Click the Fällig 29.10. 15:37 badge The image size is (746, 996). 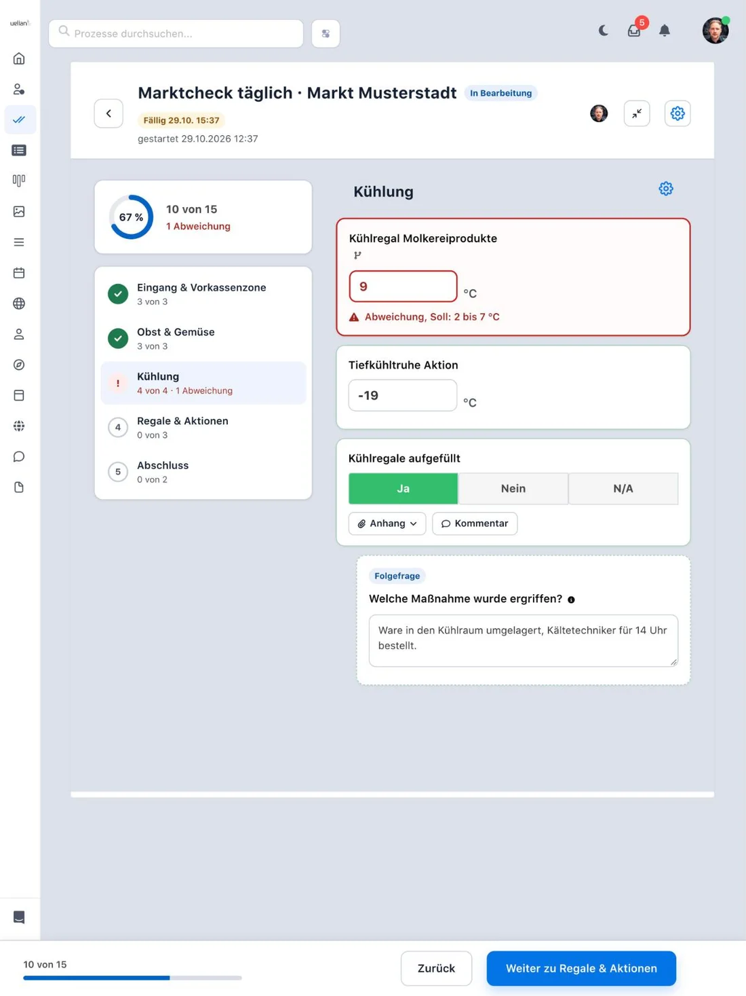[181, 120]
